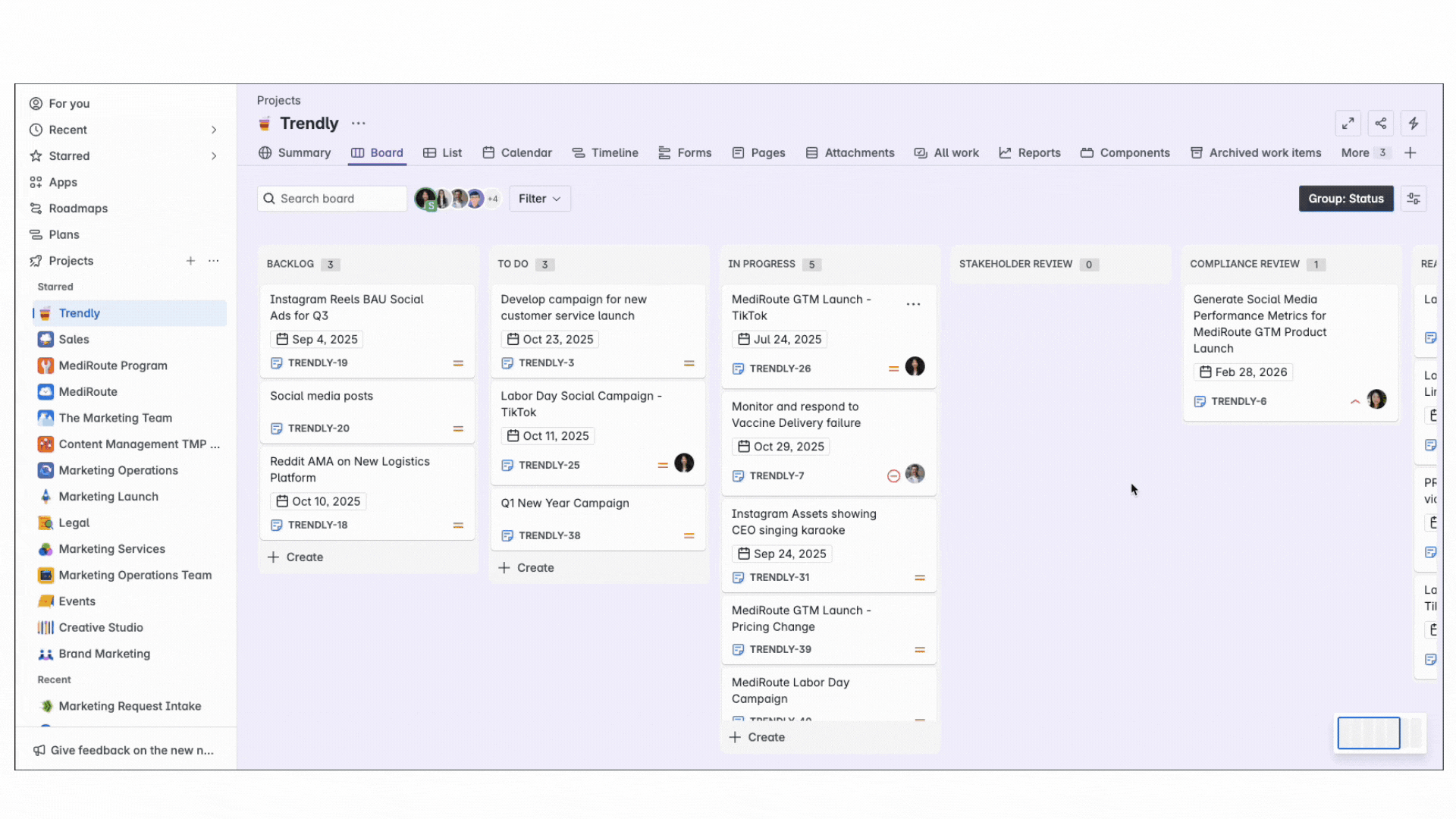The width and height of the screenshot is (1456, 819).
Task: Click priority icon on TRENDLY-19 card
Action: coord(458,363)
